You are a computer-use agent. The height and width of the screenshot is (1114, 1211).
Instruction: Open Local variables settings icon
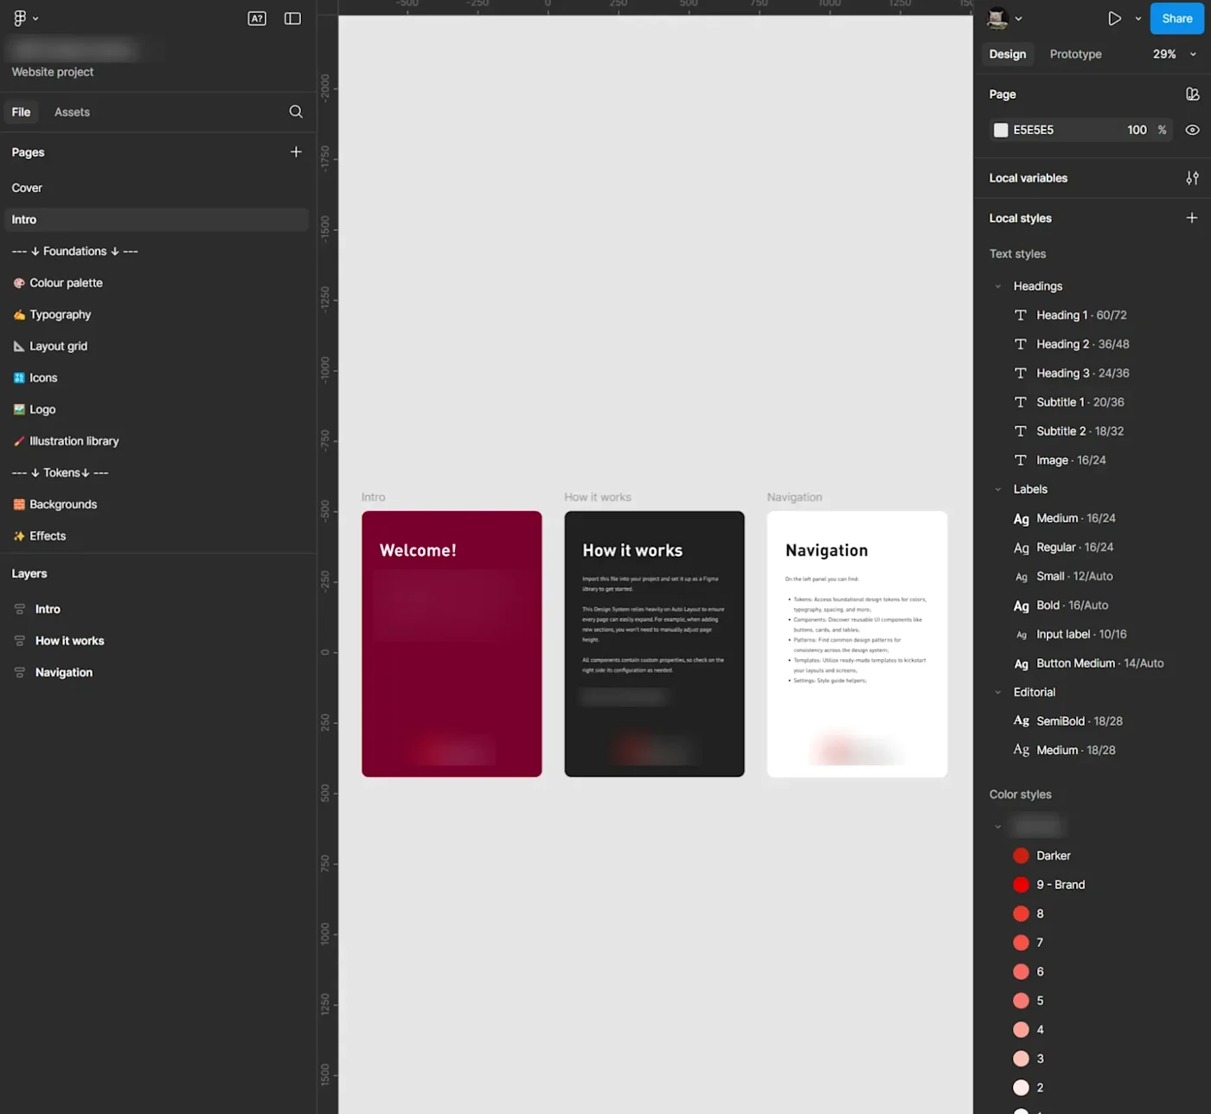[1192, 178]
